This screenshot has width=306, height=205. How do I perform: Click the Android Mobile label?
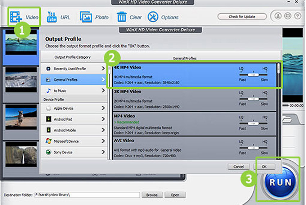point(65,130)
